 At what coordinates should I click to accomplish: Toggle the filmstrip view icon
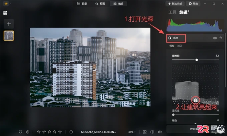(x=145, y=132)
